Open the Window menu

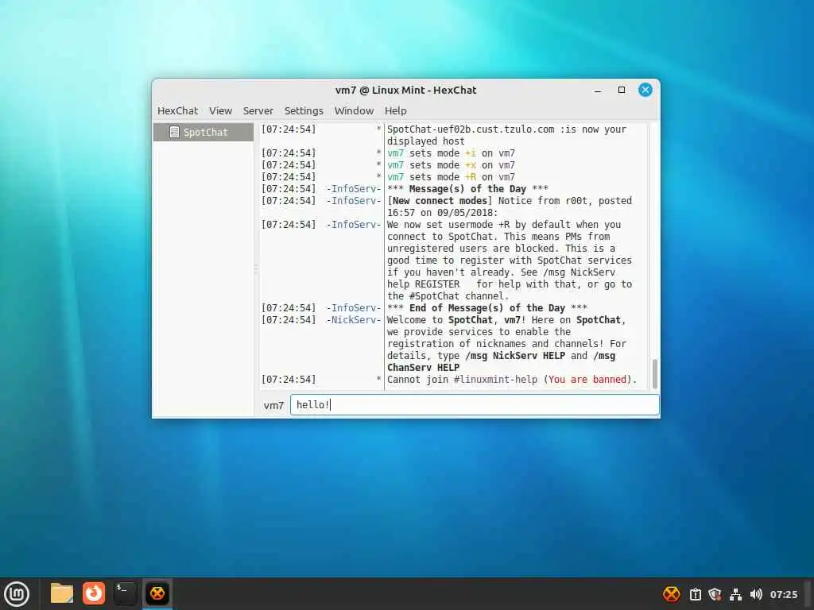pyautogui.click(x=354, y=110)
